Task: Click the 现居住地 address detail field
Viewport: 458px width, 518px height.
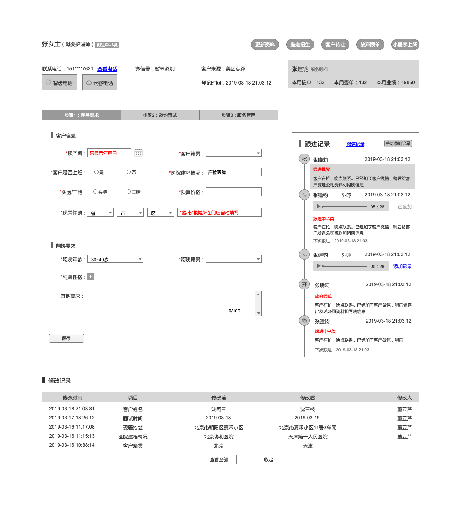Action: click(220, 212)
